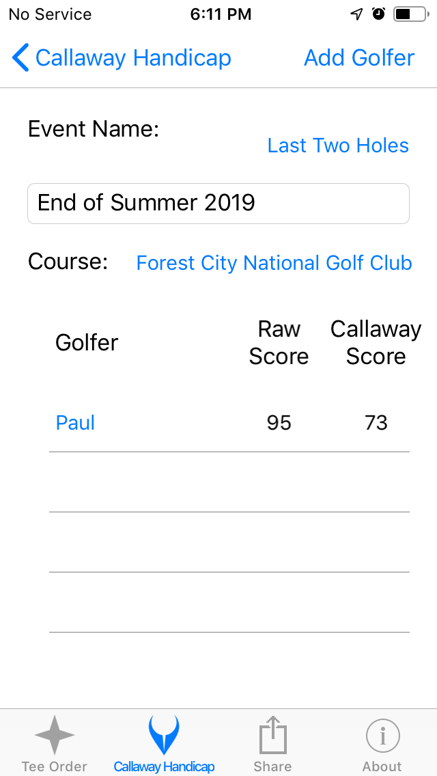Tap Last Two Holes option
The image size is (437, 776).
337,145
